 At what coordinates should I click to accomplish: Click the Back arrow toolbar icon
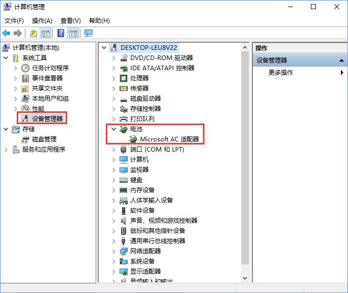pyautogui.click(x=6, y=34)
